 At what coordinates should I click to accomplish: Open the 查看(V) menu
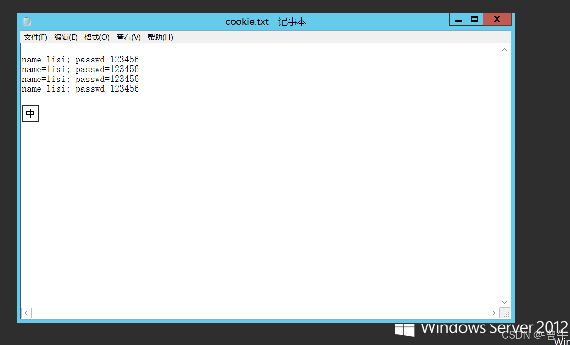pos(128,37)
